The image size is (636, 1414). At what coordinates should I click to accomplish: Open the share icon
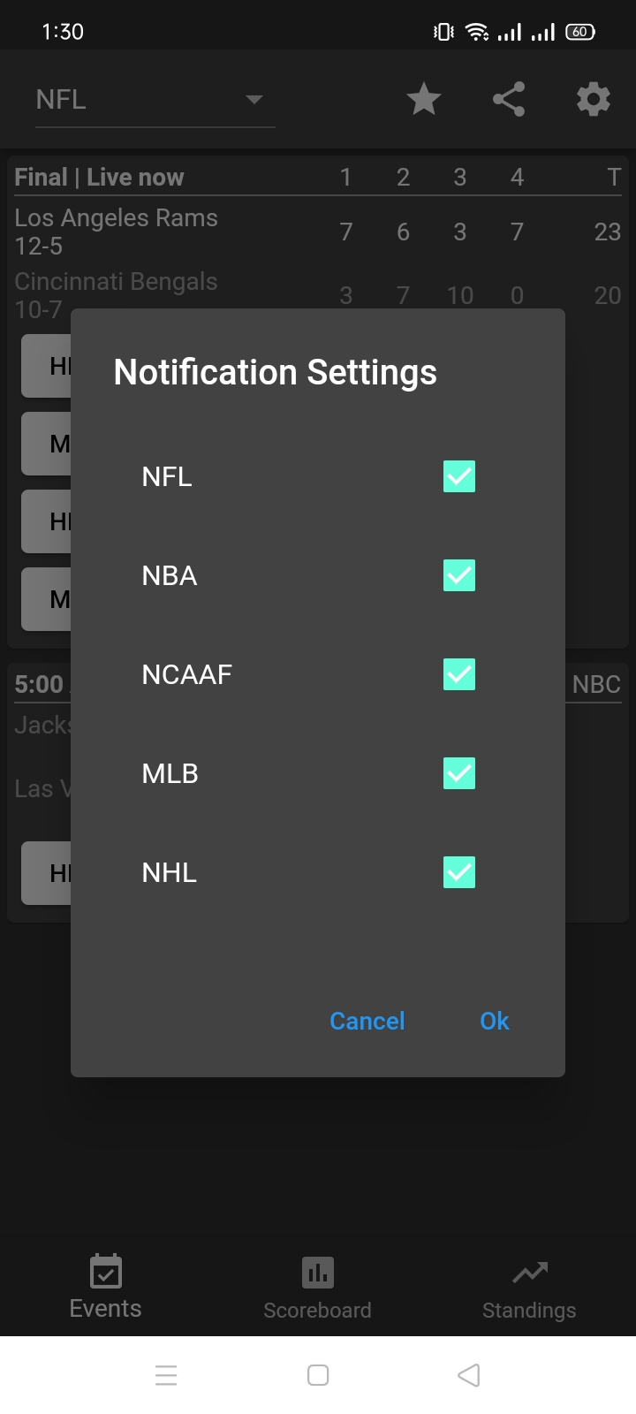(509, 99)
